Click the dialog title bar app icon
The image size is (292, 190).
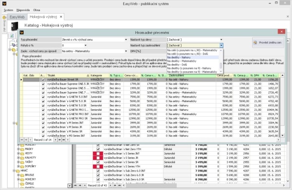[x=21, y=33]
